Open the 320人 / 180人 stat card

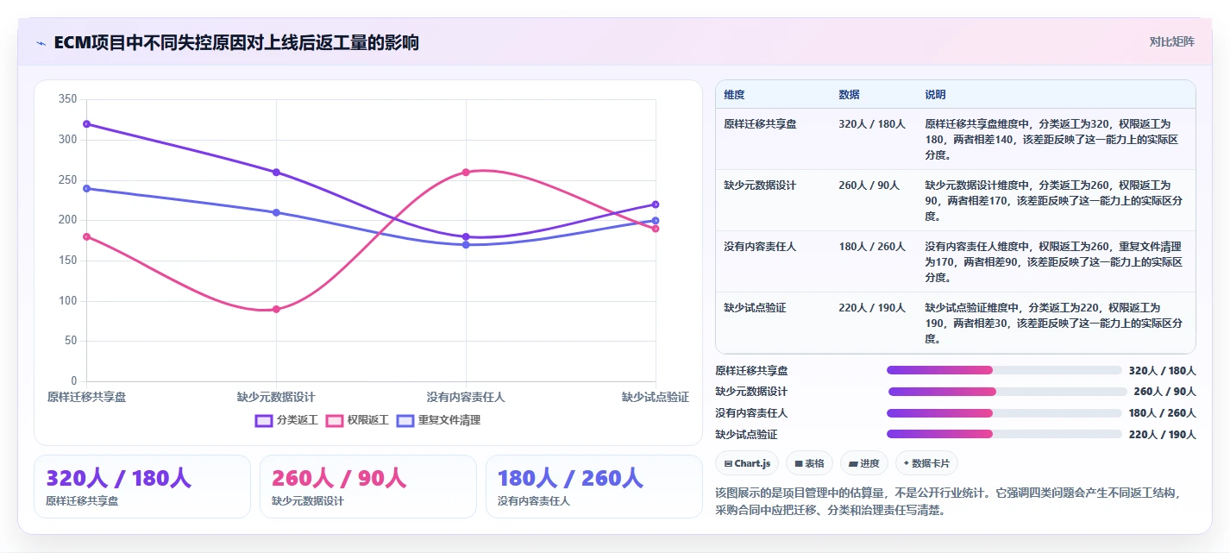click(x=142, y=487)
